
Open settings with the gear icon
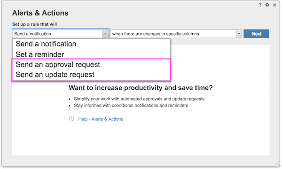pos(267,5)
